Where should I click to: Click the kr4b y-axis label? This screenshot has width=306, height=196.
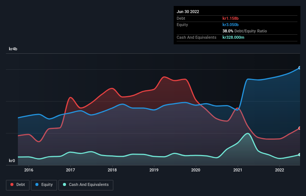pyautogui.click(x=13, y=49)
